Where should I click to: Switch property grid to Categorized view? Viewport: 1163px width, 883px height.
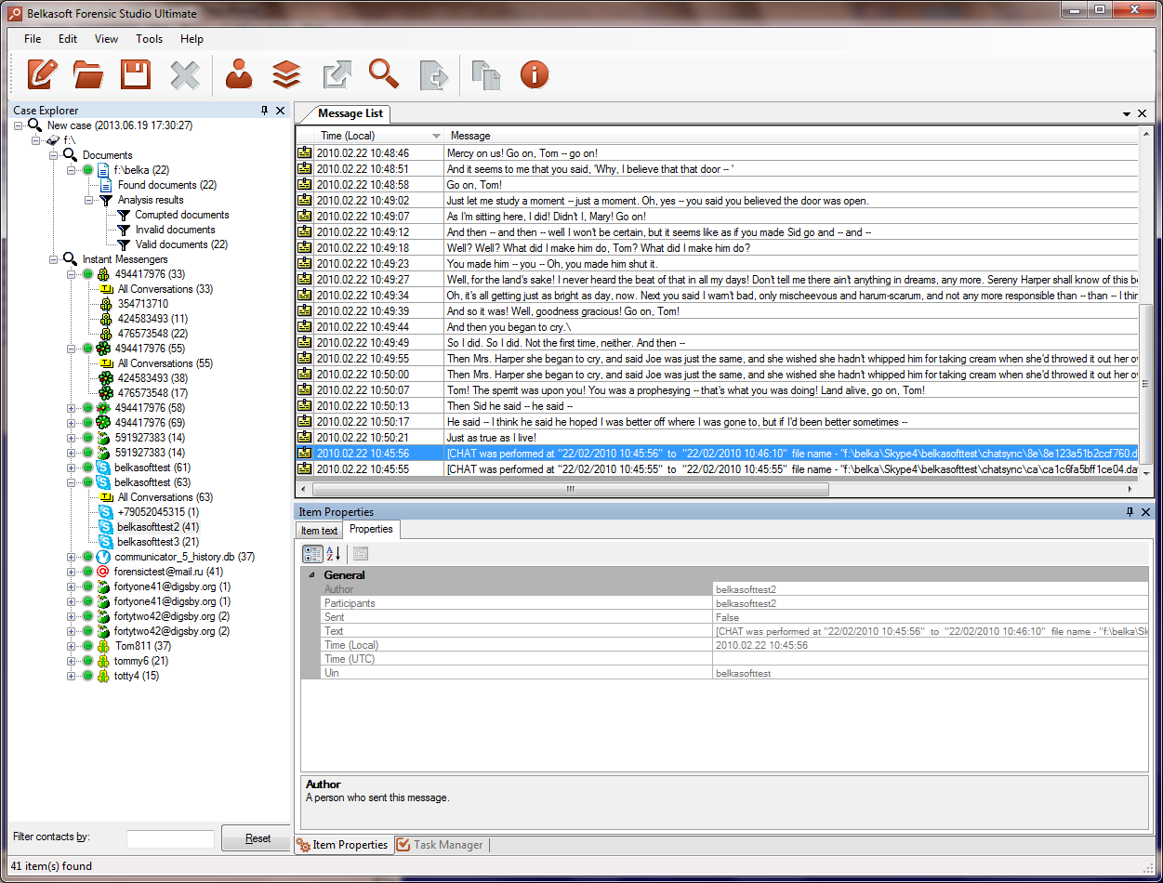coord(313,554)
